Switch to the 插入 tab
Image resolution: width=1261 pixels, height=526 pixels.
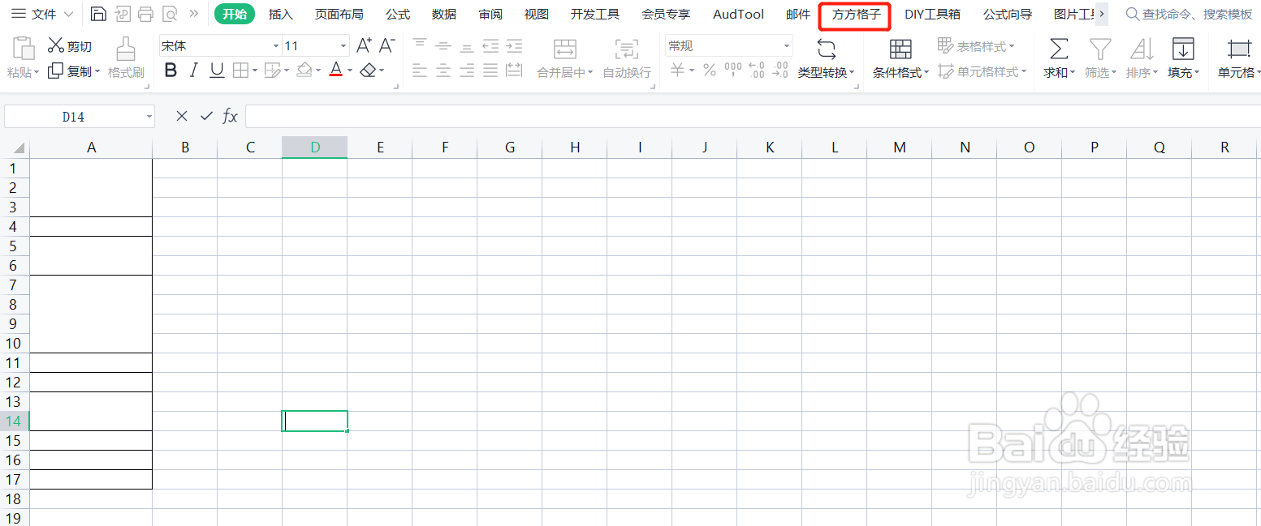[281, 14]
